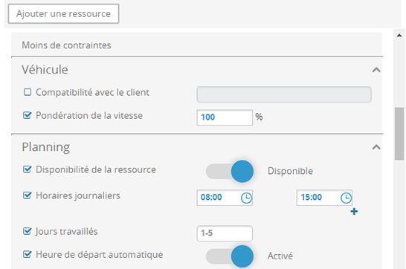Toggle the Activé automatic departure switch
The width and height of the screenshot is (406, 269).
pyautogui.click(x=230, y=256)
